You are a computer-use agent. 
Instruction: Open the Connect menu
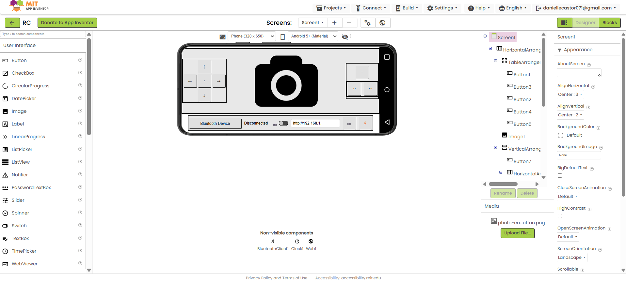(x=371, y=8)
